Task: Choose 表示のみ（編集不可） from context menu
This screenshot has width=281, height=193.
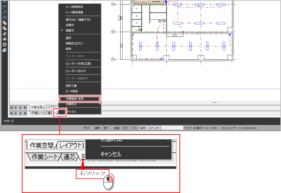Action: point(78,20)
